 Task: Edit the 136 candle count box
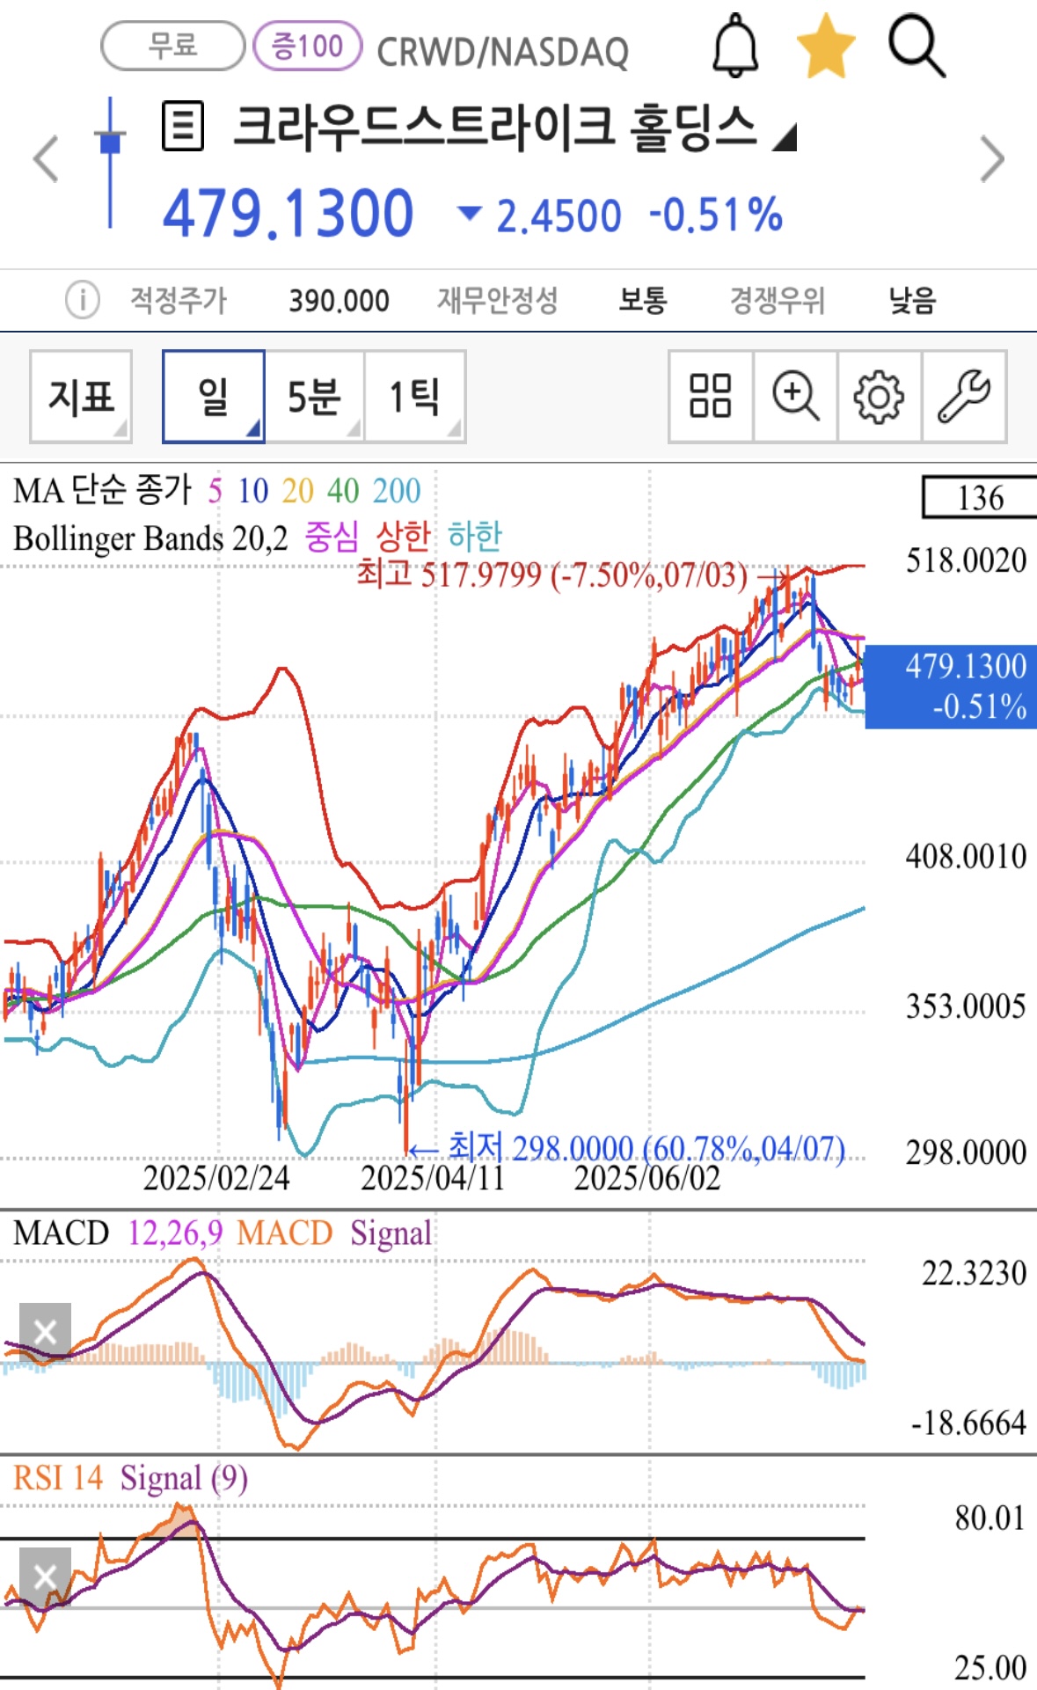click(x=979, y=498)
